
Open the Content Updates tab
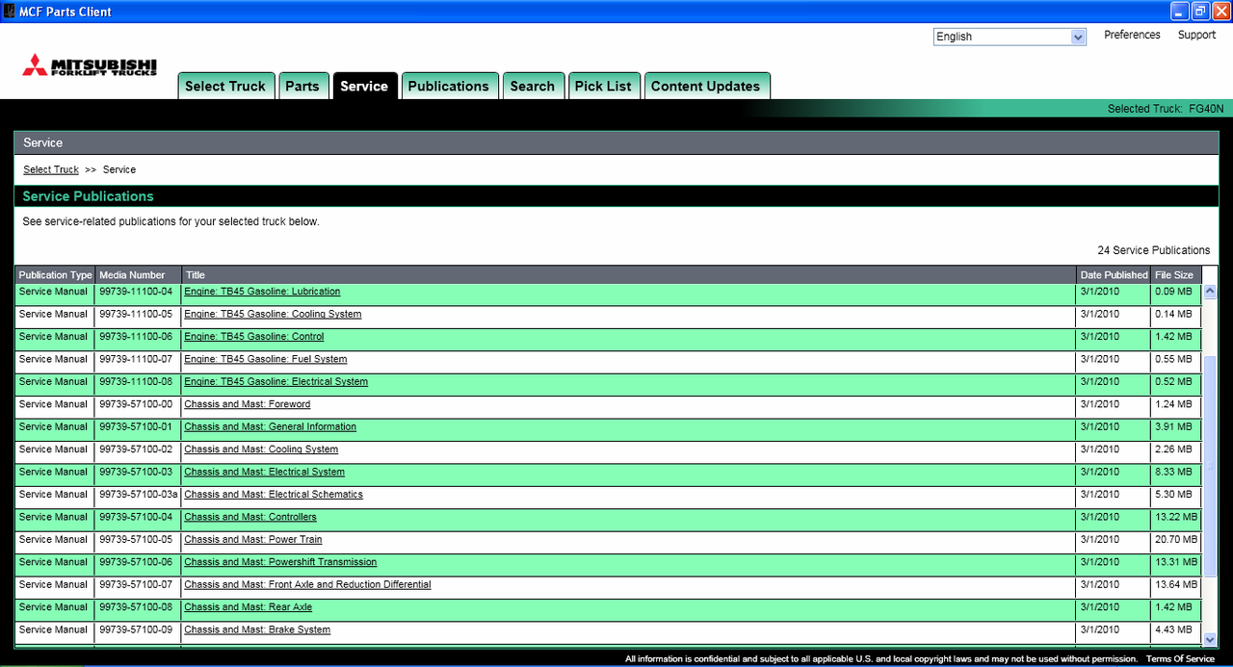click(706, 86)
